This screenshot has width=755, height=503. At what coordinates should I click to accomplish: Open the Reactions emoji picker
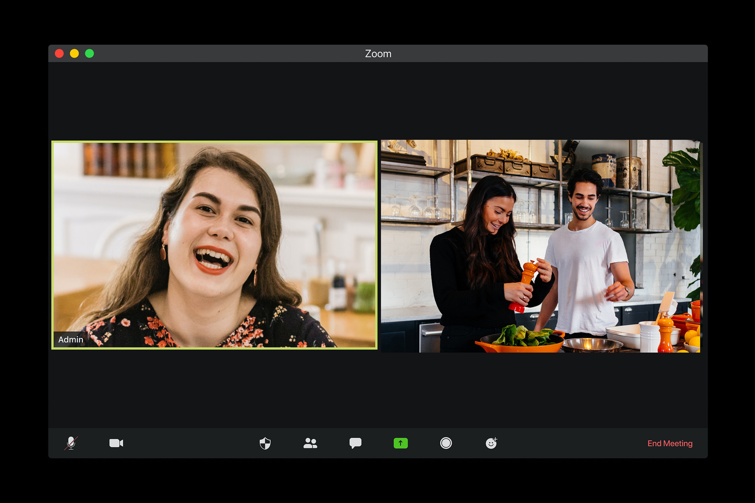[x=491, y=443]
